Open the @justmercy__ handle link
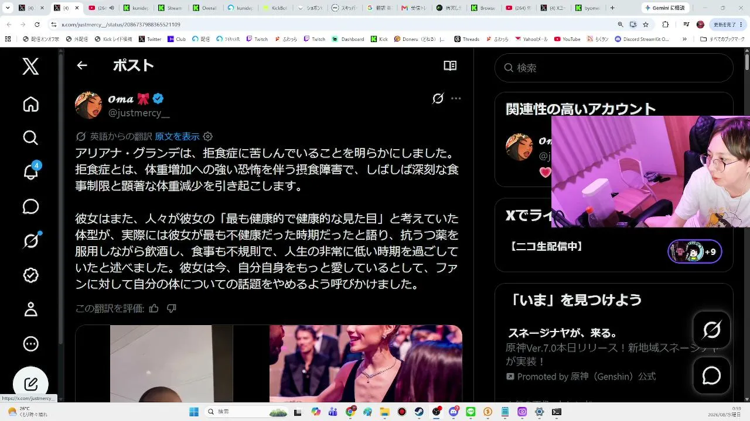This screenshot has width=750, height=421. tap(139, 113)
